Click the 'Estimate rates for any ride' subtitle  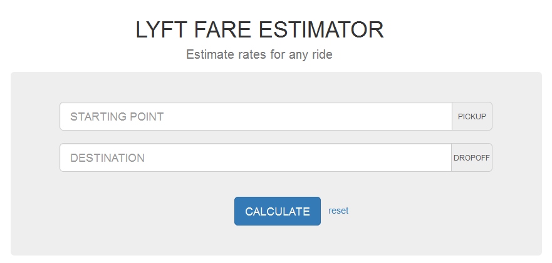[259, 54]
